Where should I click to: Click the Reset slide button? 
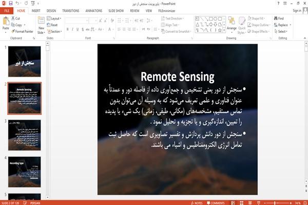point(52,25)
